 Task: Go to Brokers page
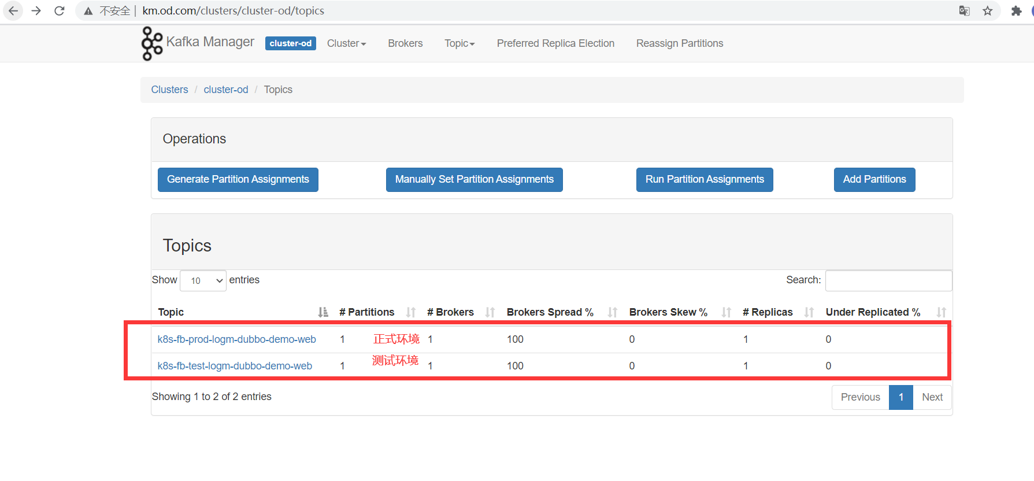[x=405, y=43]
